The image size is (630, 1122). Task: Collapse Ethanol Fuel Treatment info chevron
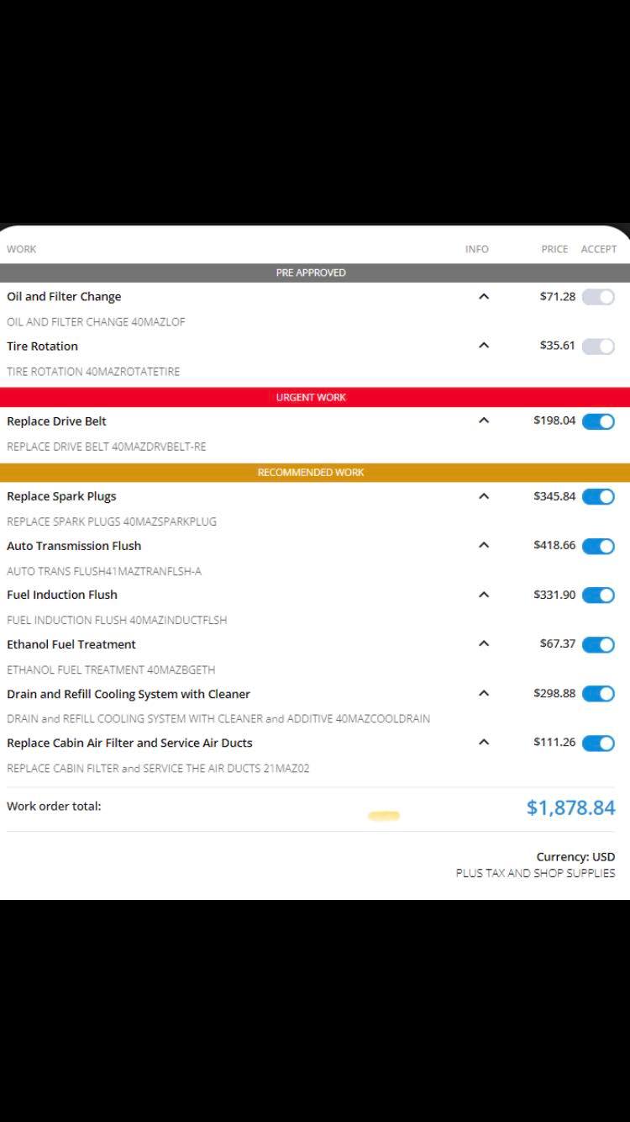484,643
